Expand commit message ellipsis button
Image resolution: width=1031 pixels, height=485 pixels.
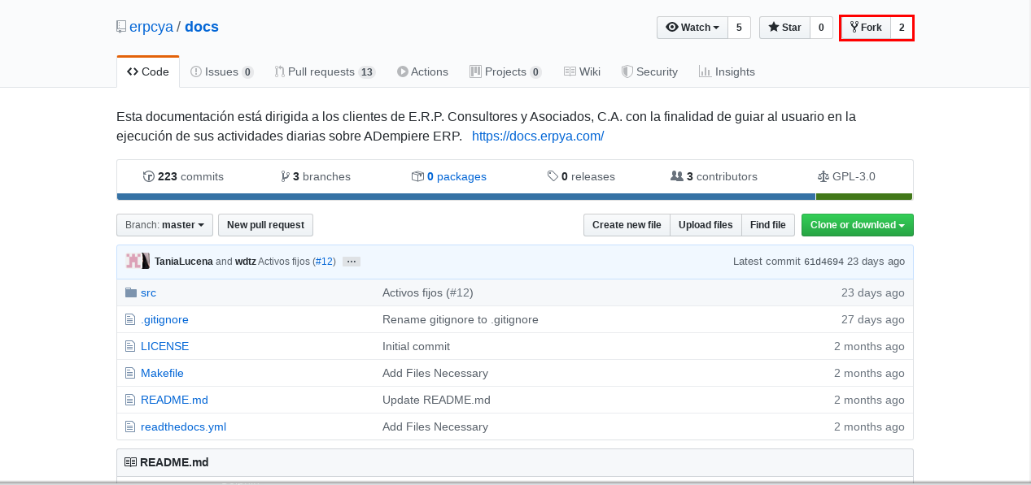(x=352, y=262)
